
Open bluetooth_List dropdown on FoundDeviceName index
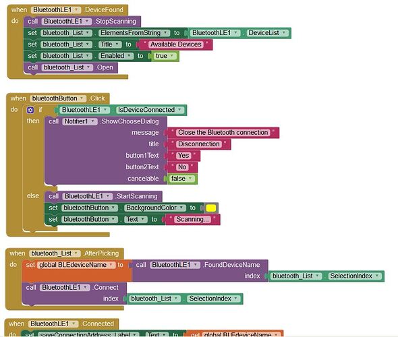point(296,276)
